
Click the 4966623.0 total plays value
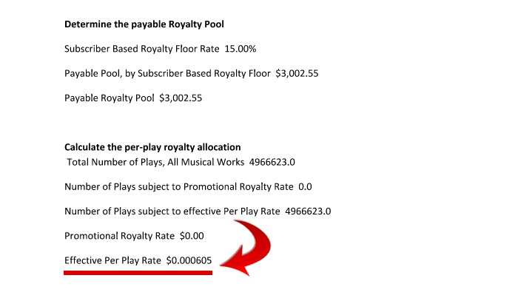[272, 163]
